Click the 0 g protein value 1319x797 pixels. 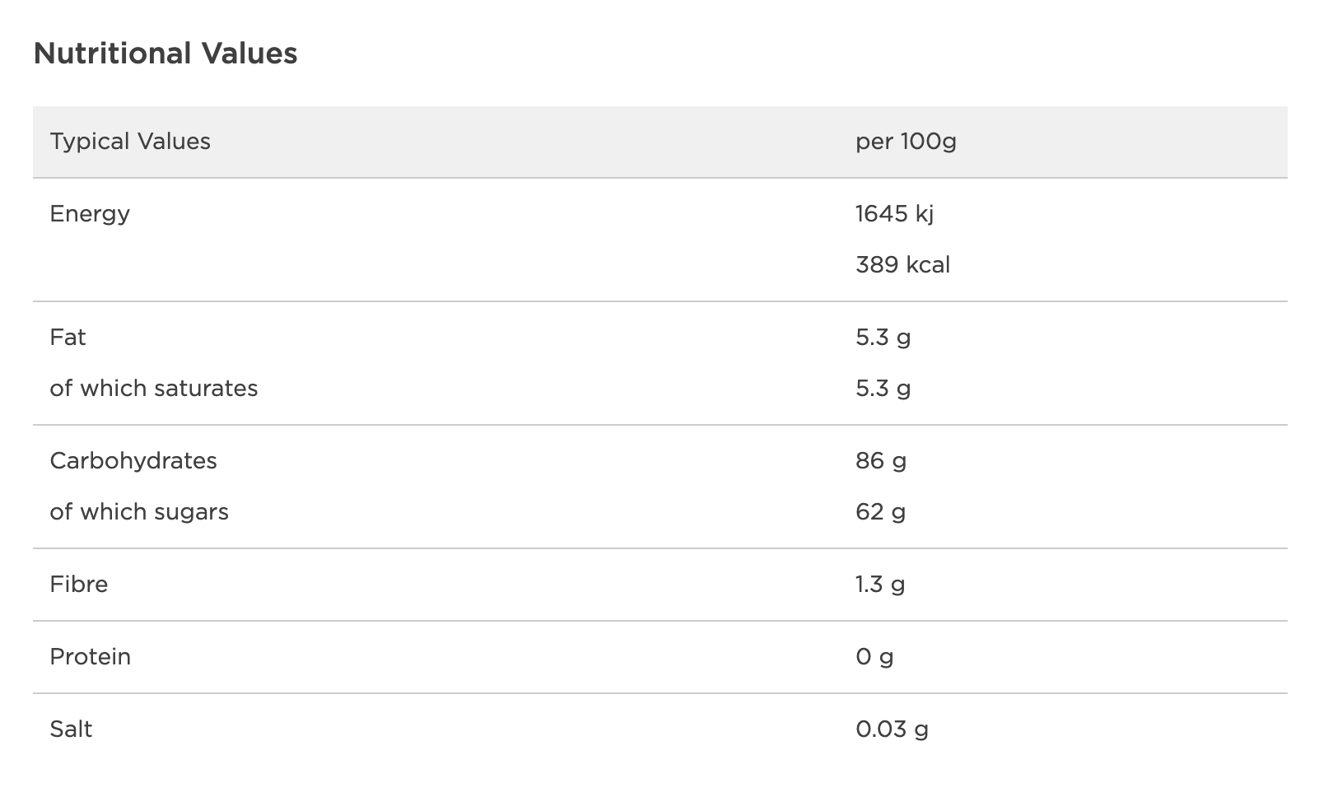(x=874, y=657)
